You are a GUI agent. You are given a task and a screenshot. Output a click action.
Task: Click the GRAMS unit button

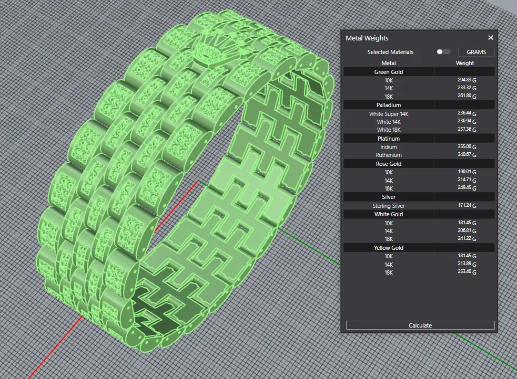coord(476,52)
